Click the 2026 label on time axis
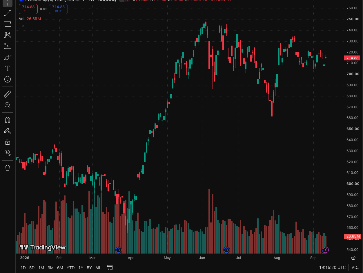This screenshot has width=363, height=273. click(24, 258)
